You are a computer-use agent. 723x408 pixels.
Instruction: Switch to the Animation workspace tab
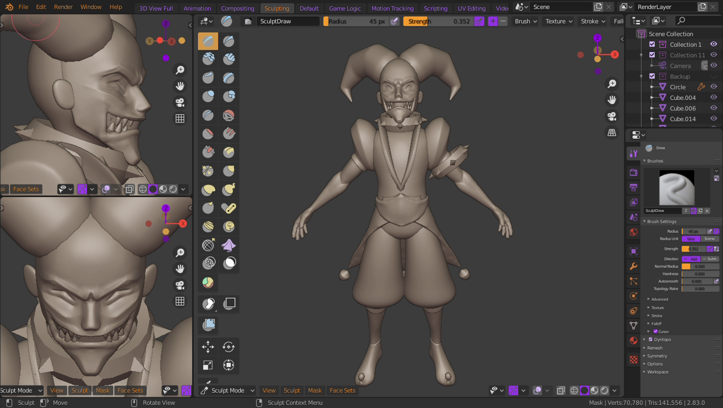(197, 8)
